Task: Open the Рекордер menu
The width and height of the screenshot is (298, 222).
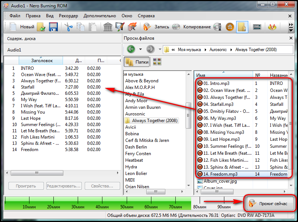Action: coord(69,16)
